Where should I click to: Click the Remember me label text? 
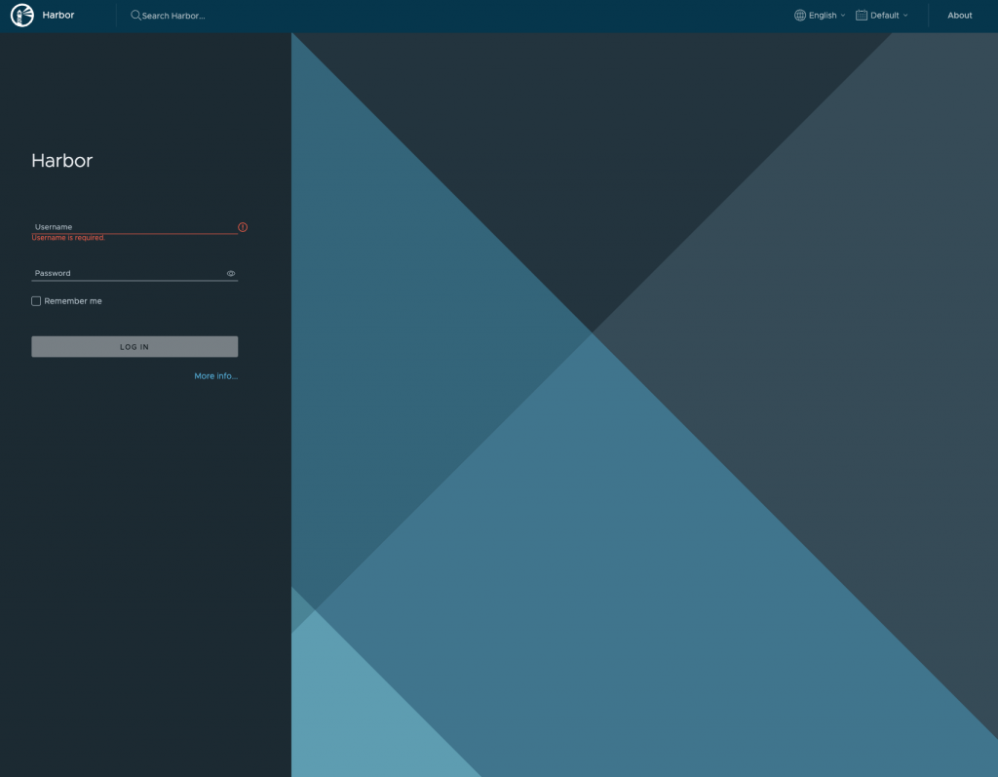tap(72, 301)
